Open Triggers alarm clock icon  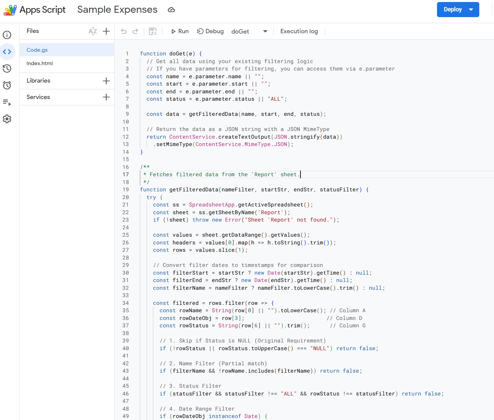tap(7, 85)
